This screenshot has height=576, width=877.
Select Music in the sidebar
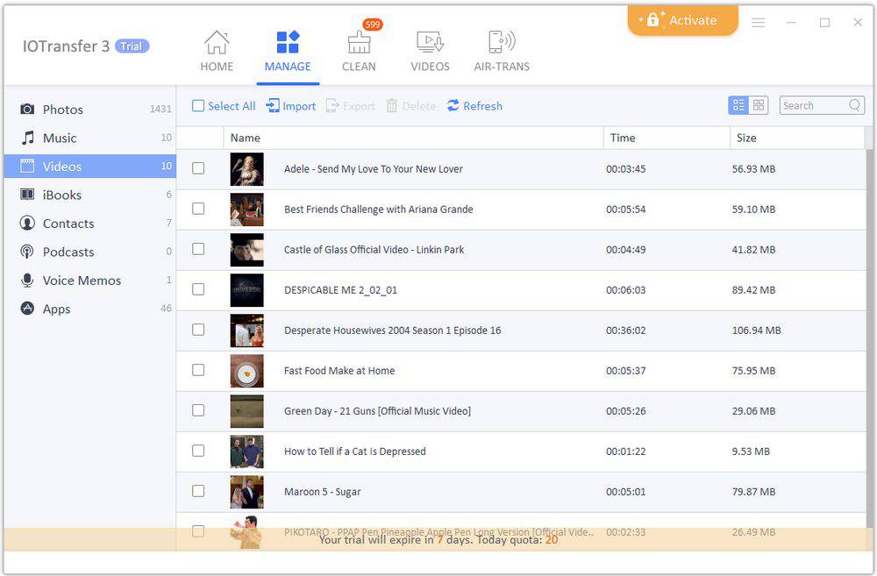coord(90,138)
